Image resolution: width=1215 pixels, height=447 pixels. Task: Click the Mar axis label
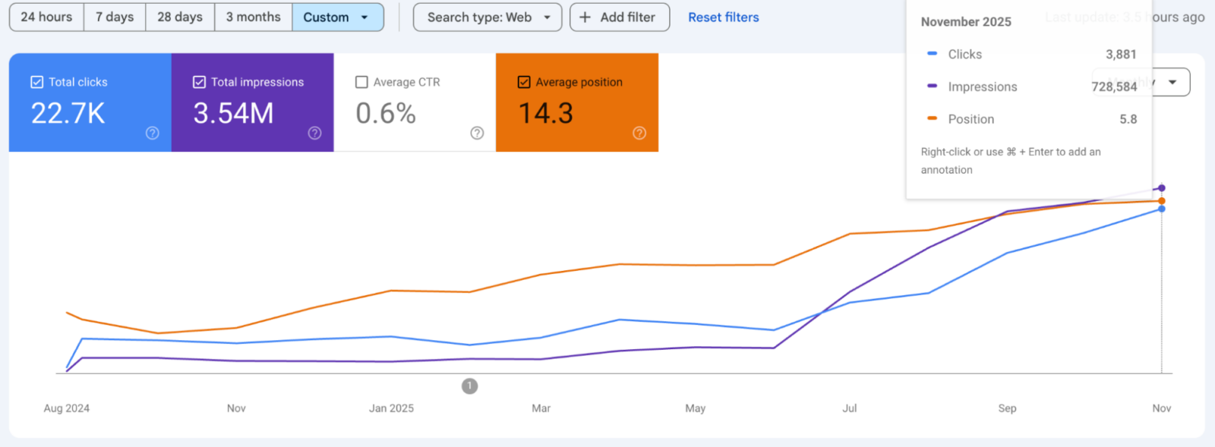point(541,408)
